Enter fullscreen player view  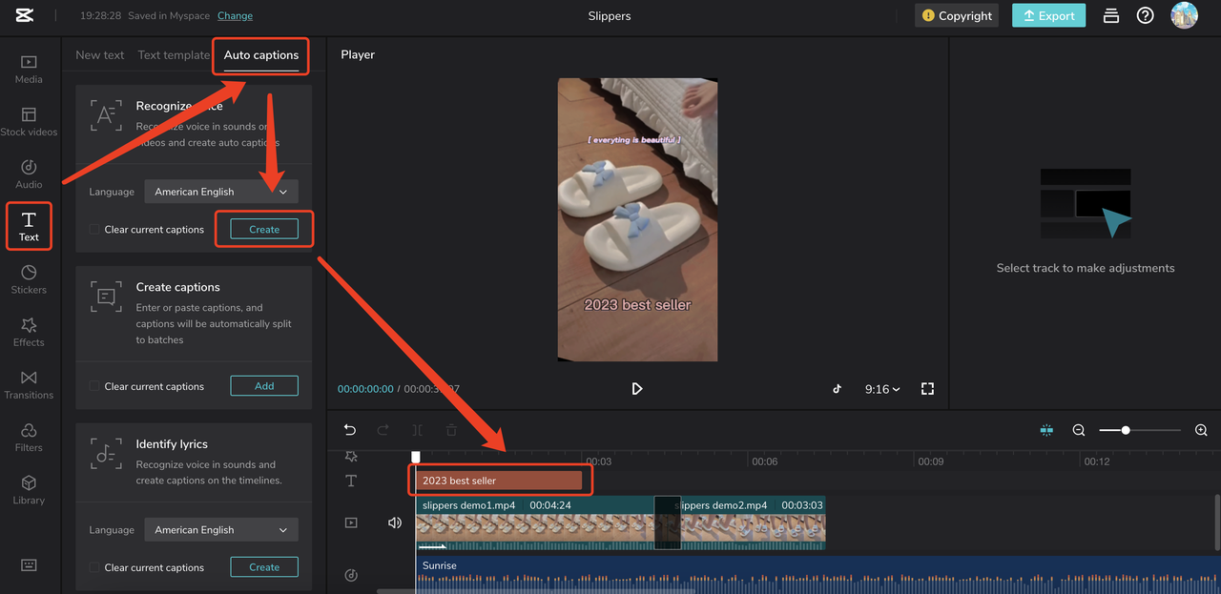927,389
